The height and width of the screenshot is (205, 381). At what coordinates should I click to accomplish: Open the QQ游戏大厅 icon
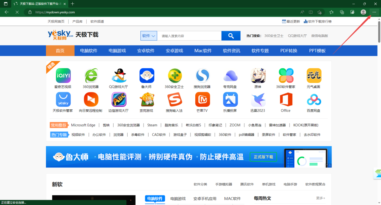[119, 75]
